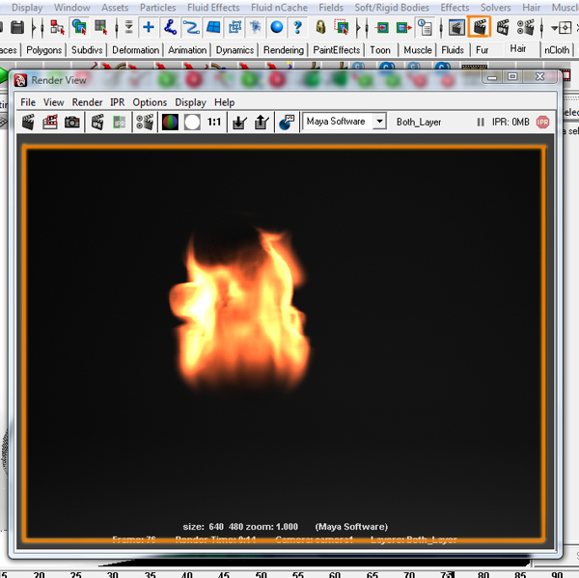Click the red IPR close button
The width and height of the screenshot is (579, 578).
[542, 122]
